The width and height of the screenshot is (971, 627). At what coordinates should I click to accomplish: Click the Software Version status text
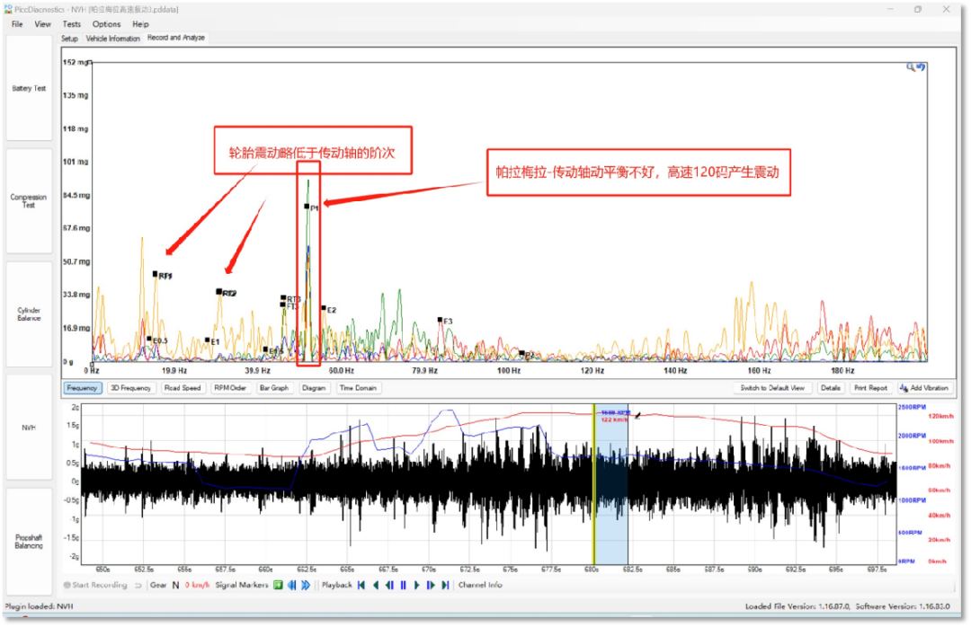[903, 606]
